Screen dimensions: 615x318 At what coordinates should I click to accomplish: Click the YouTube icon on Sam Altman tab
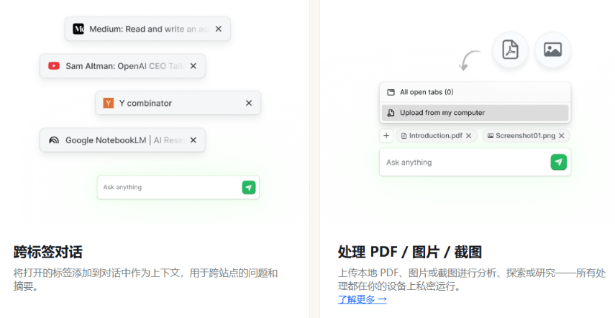click(54, 66)
